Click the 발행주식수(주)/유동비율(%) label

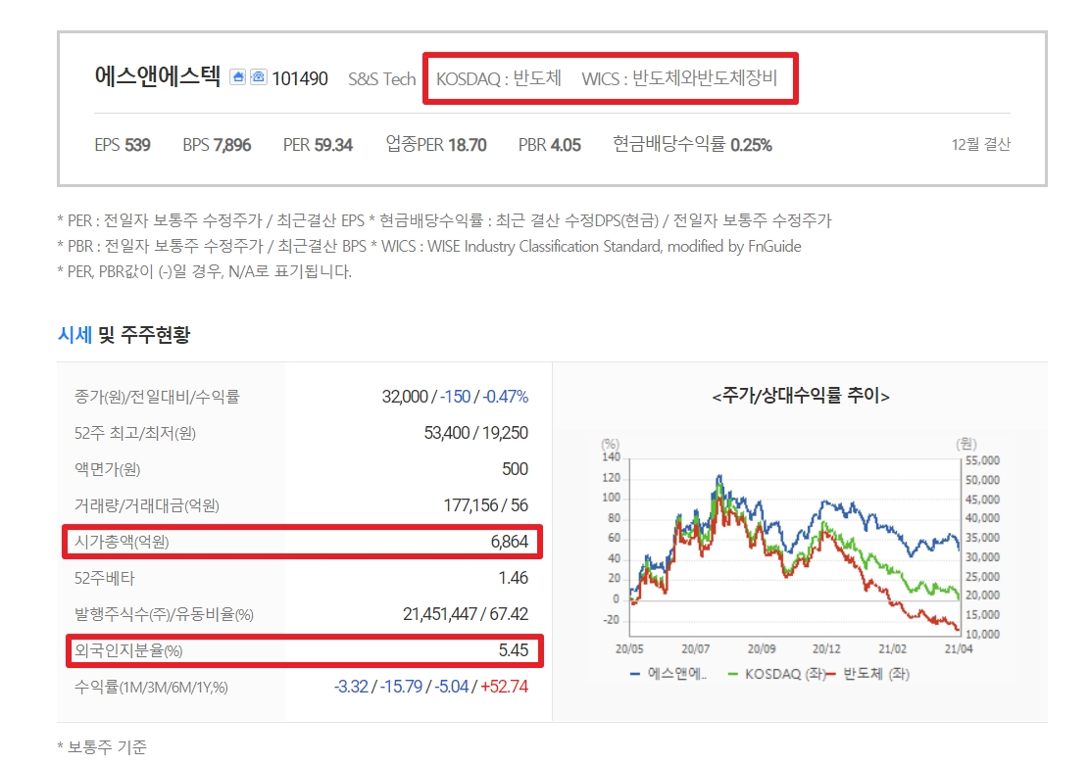click(164, 615)
